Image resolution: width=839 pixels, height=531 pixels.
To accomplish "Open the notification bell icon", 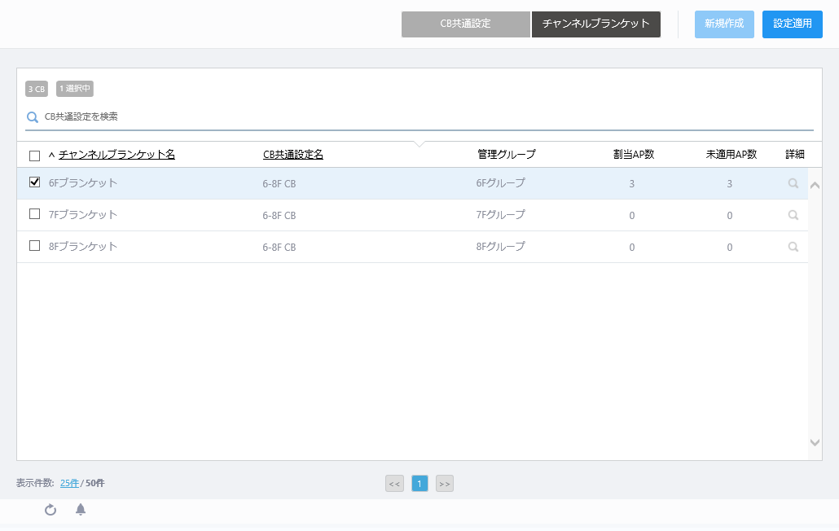I will 81,509.
